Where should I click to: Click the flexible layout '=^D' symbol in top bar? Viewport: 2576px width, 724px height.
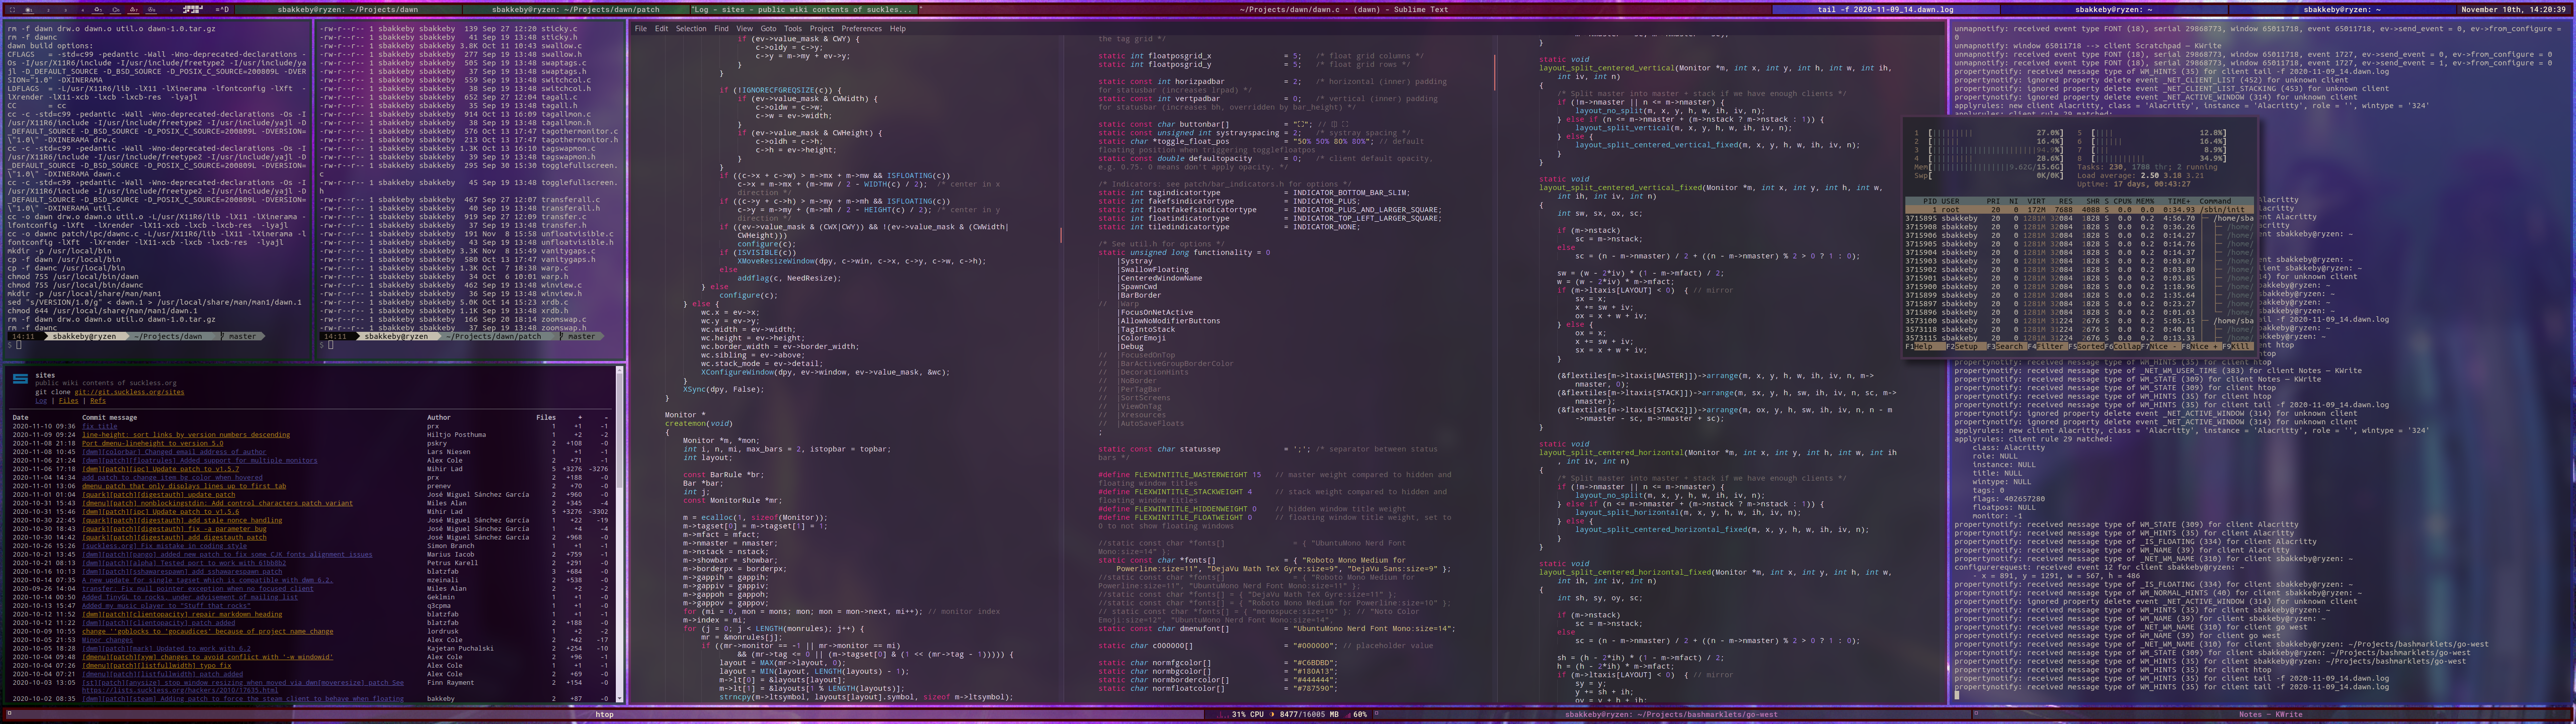pos(222,10)
